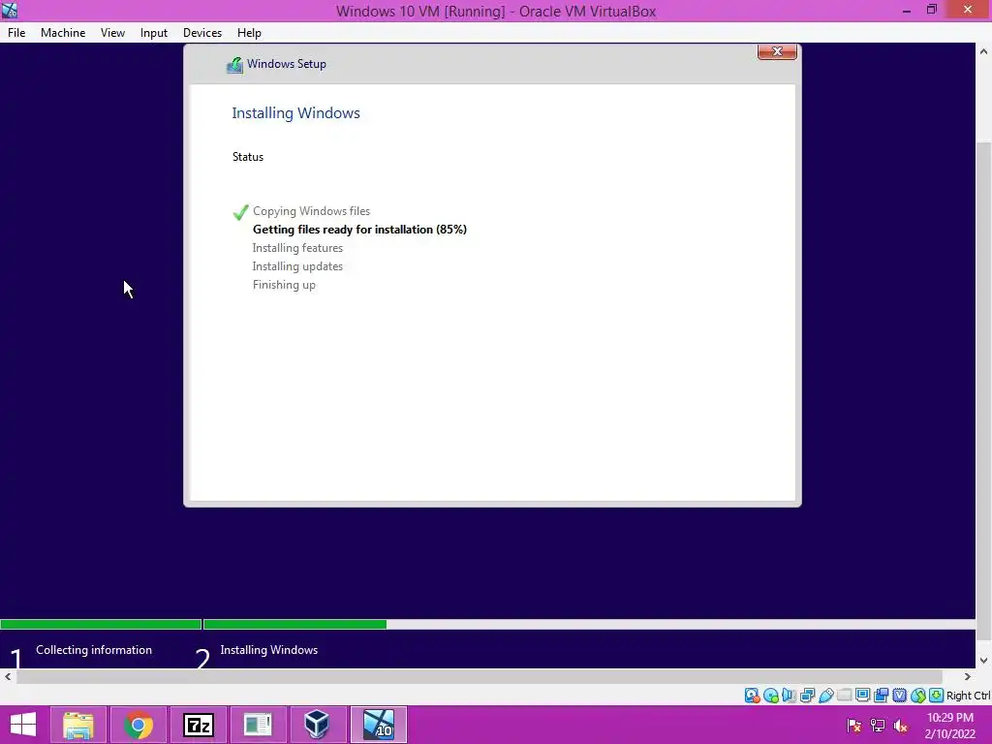Open VirtualBox Manager from the taskbar

click(x=317, y=725)
